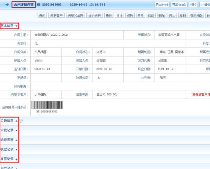This screenshot has width=210, height=169.
Task: Expand the 收款记录 section
Action: click(x=9, y=149)
